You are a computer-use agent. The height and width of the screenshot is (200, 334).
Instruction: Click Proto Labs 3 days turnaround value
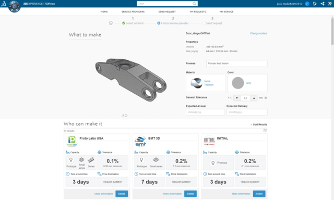81,182
